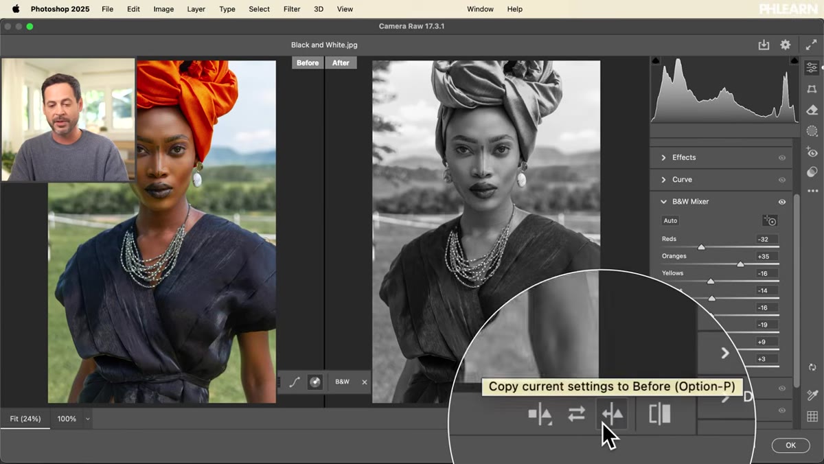Click the Black and White.jpg file name
The height and width of the screenshot is (464, 824).
click(324, 45)
